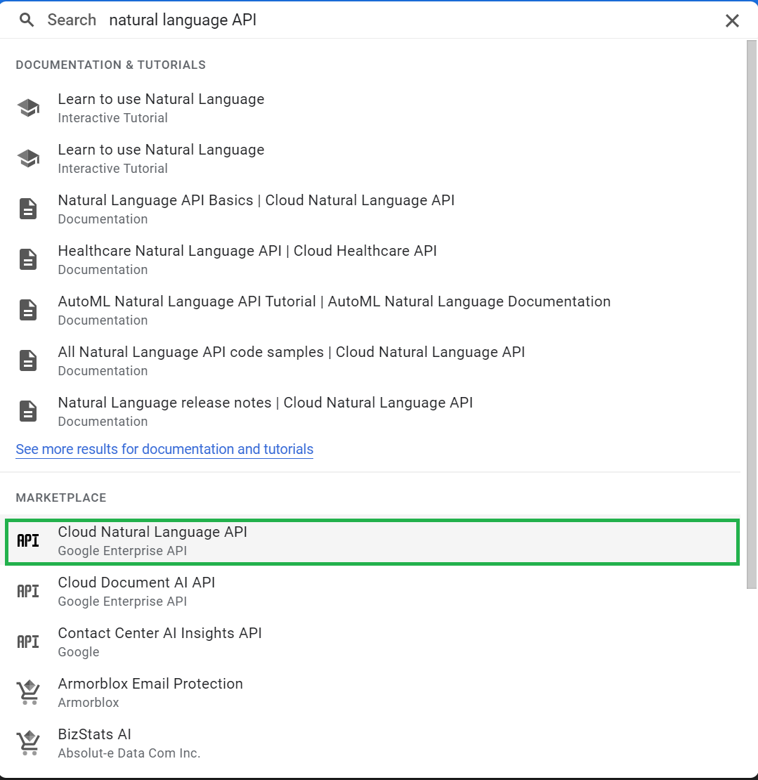The height and width of the screenshot is (780, 758).
Task: Select Cloud Natural Language API marketplace result
Action: coord(372,542)
